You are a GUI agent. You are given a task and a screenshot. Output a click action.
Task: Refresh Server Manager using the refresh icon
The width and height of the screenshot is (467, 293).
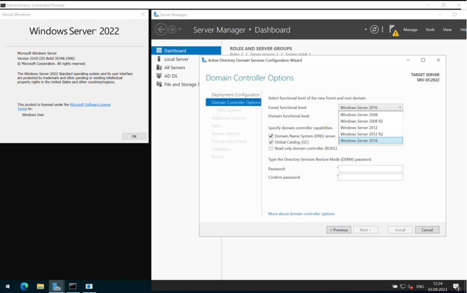[x=374, y=29]
